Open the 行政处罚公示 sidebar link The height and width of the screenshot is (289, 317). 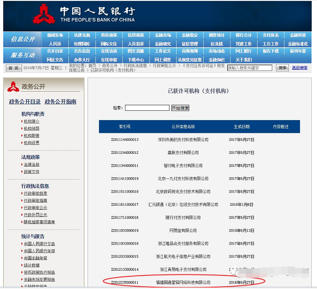[36, 215]
